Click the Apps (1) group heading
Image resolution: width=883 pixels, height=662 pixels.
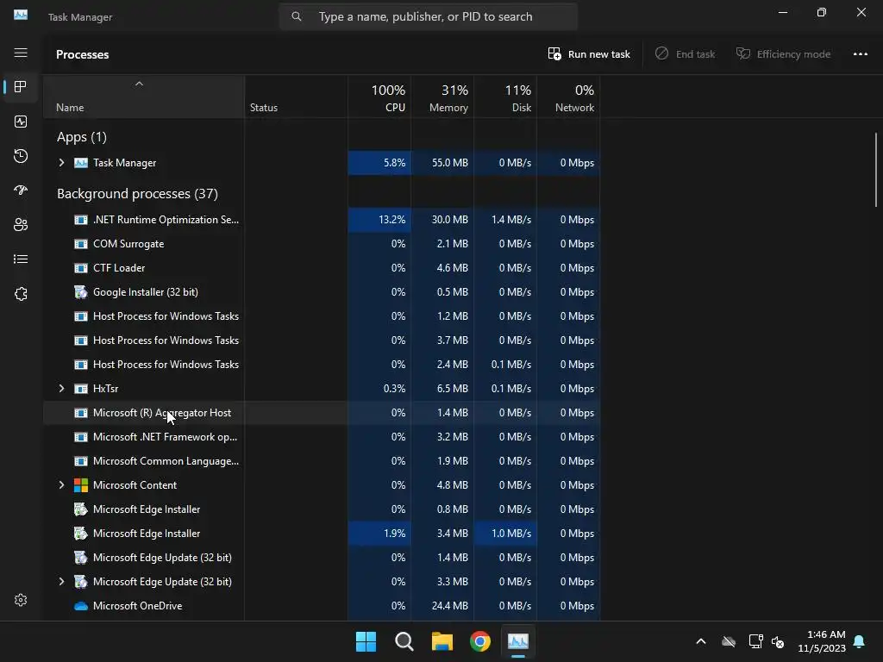coord(82,137)
